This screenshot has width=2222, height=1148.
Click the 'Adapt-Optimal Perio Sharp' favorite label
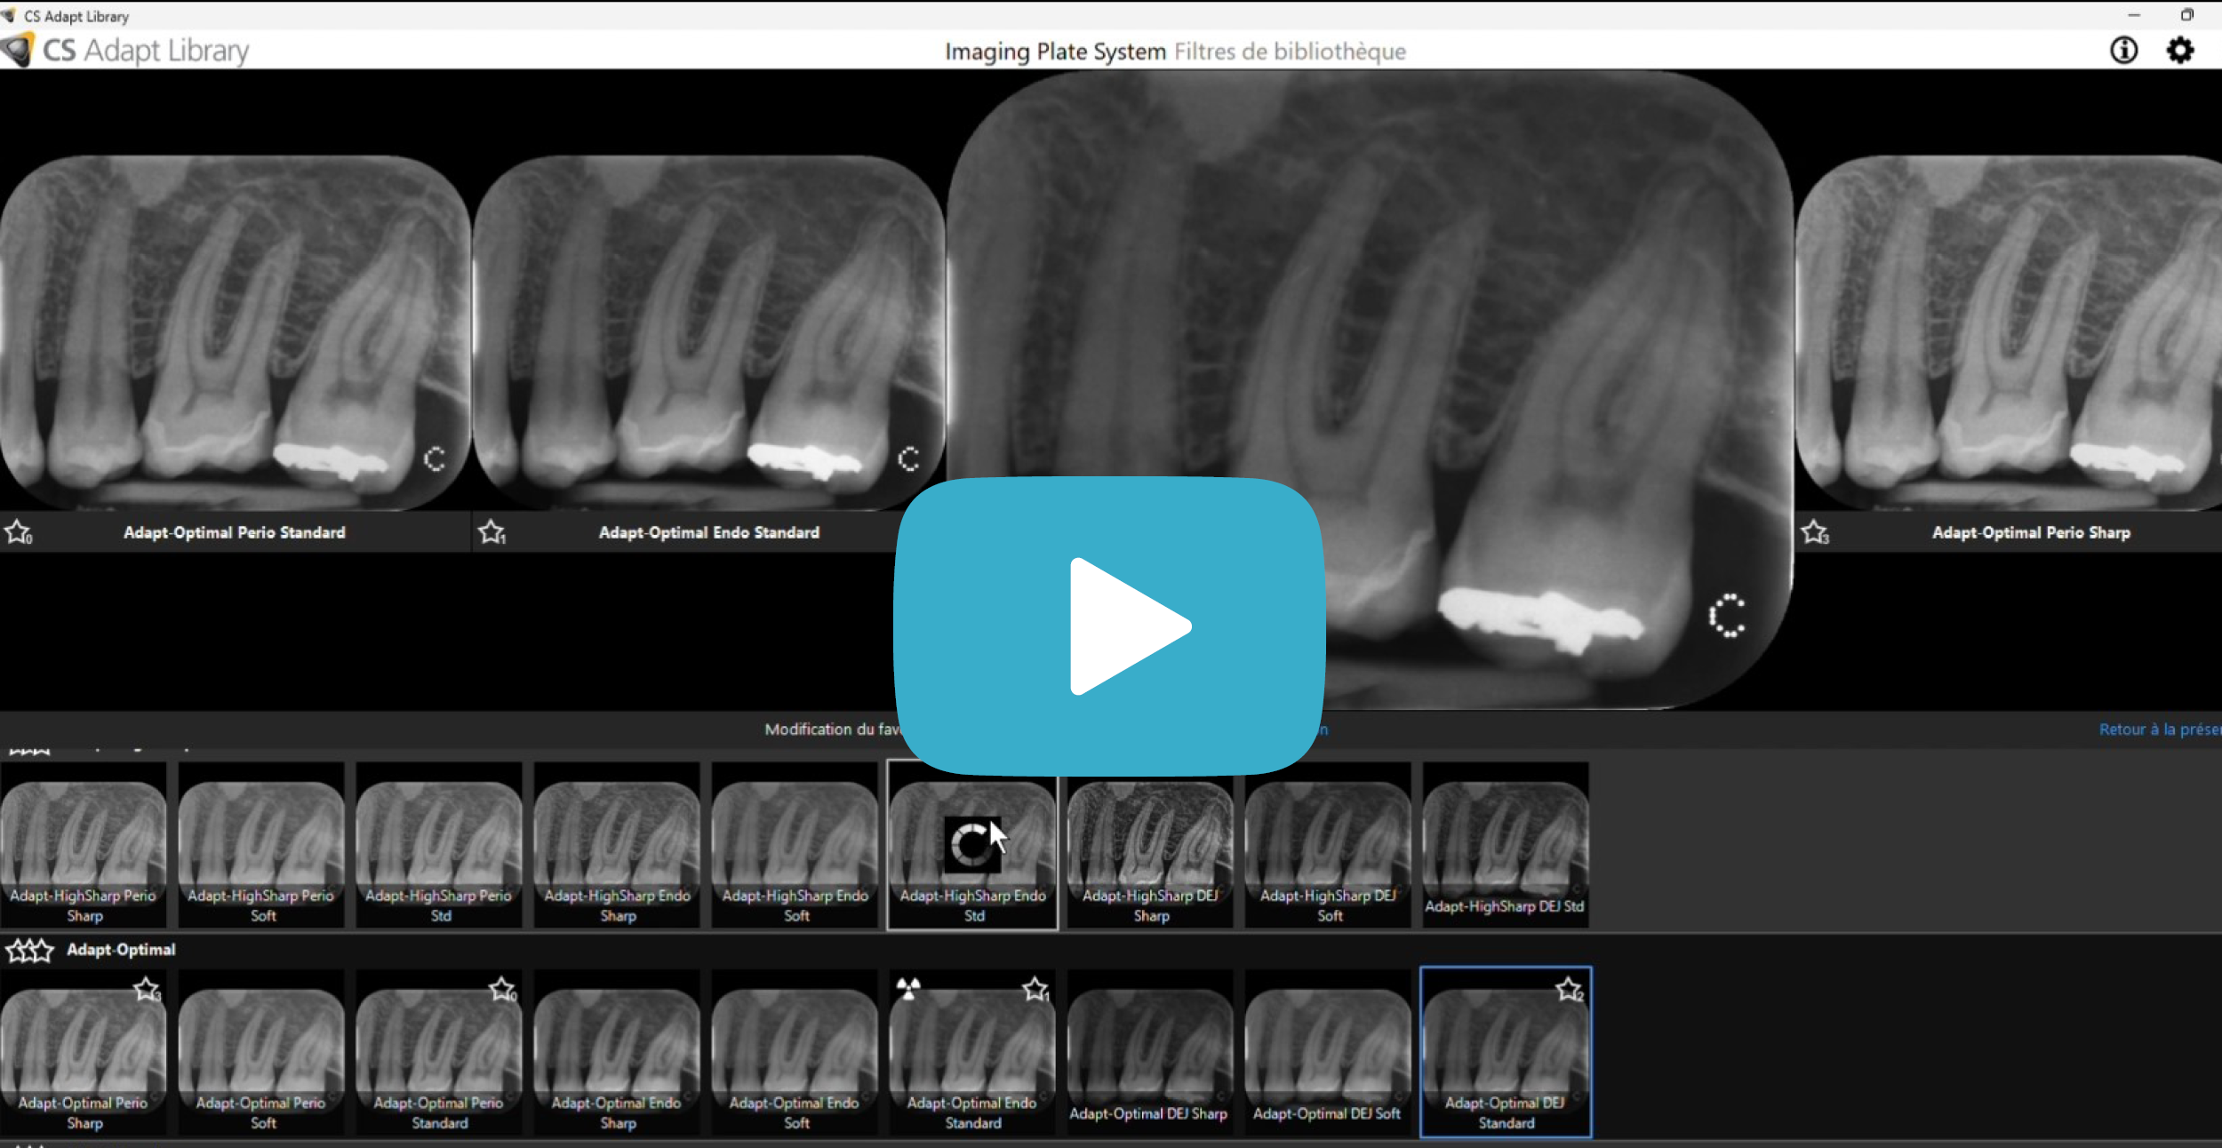click(x=2031, y=532)
